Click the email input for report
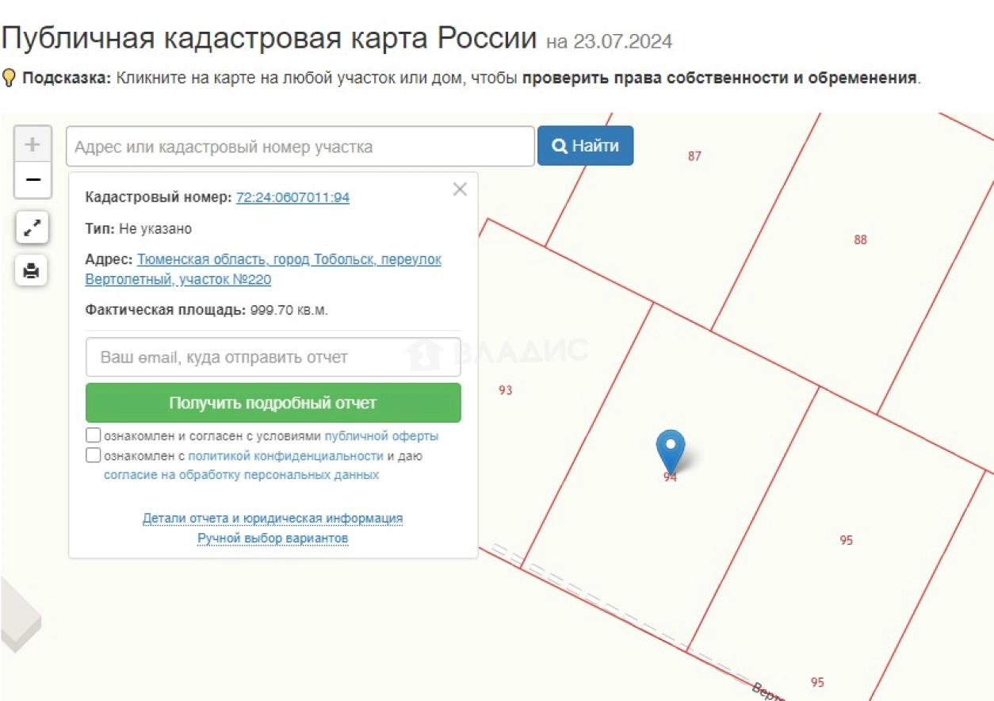The height and width of the screenshot is (701, 994). point(273,358)
